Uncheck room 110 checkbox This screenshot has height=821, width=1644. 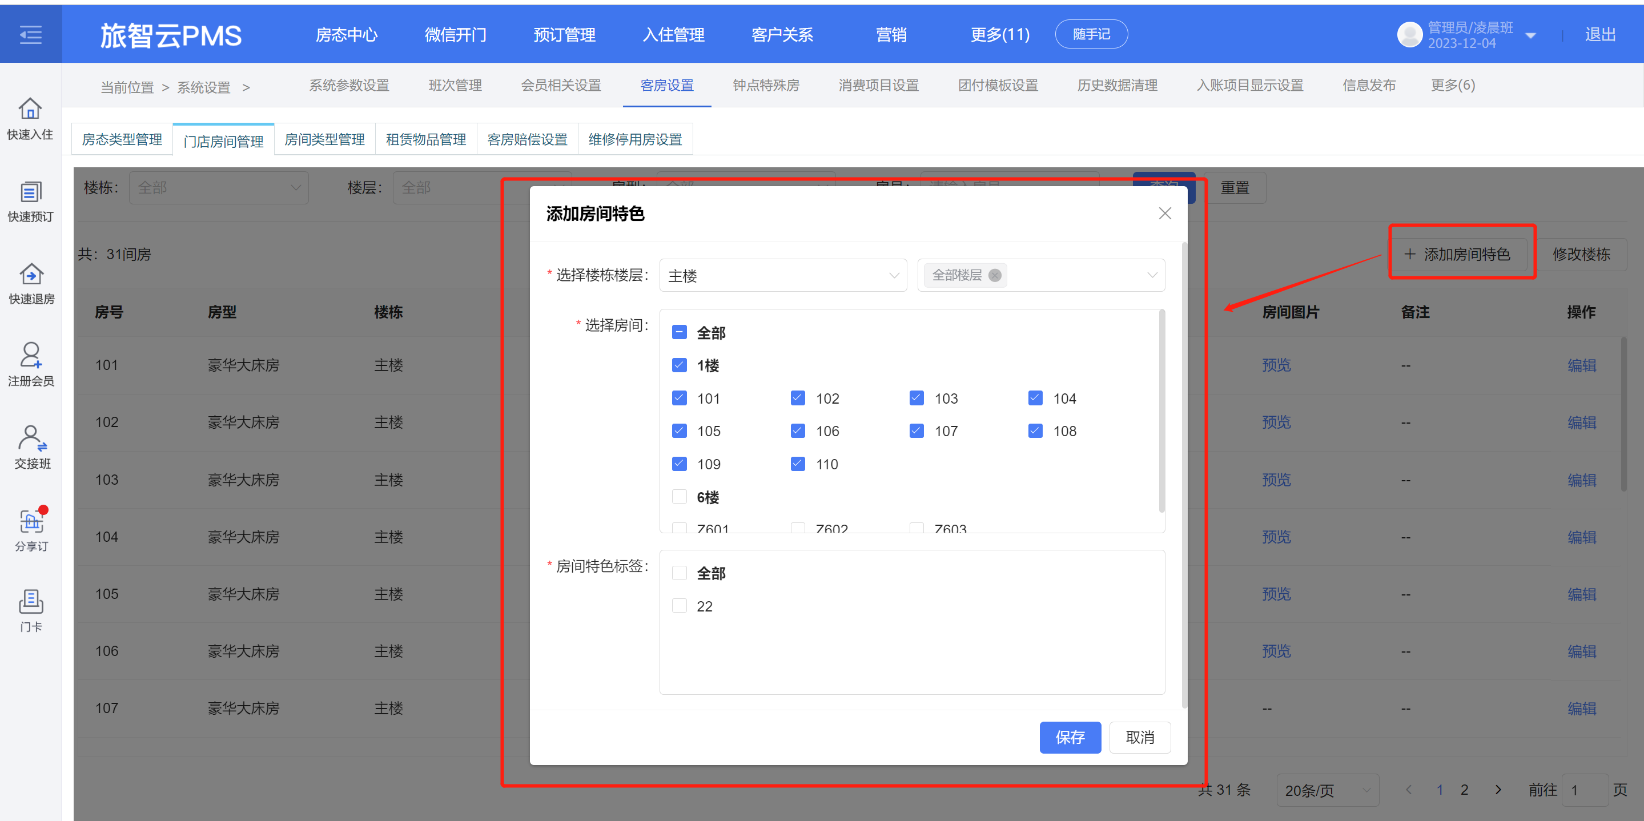click(x=798, y=464)
